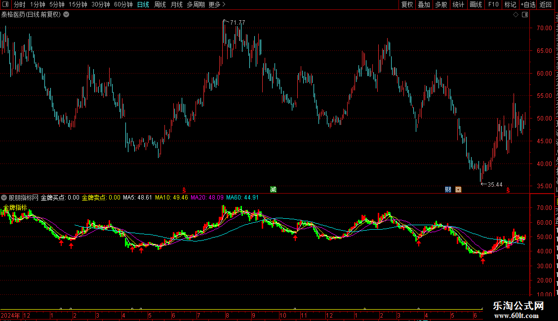Viewport: 558px width, 321px height.
Task: Click the MA5: 48.61 indicator value
Action: tap(137, 198)
